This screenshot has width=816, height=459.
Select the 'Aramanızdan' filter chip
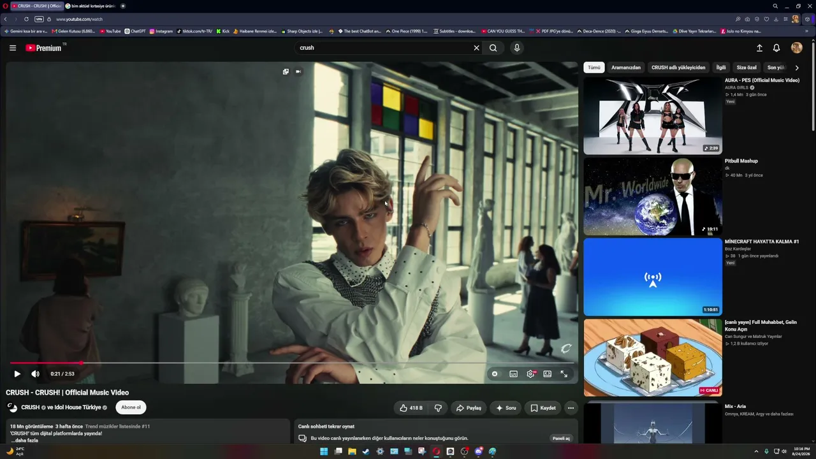coord(626,68)
